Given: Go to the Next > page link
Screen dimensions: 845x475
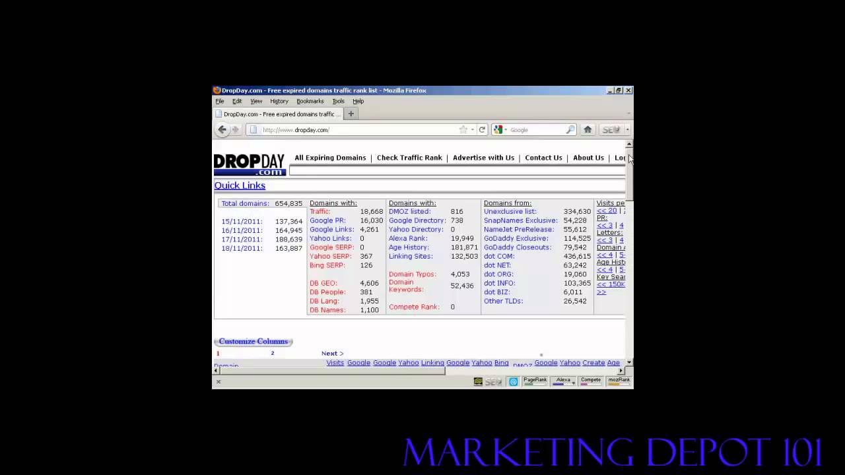Looking at the screenshot, I should (332, 354).
